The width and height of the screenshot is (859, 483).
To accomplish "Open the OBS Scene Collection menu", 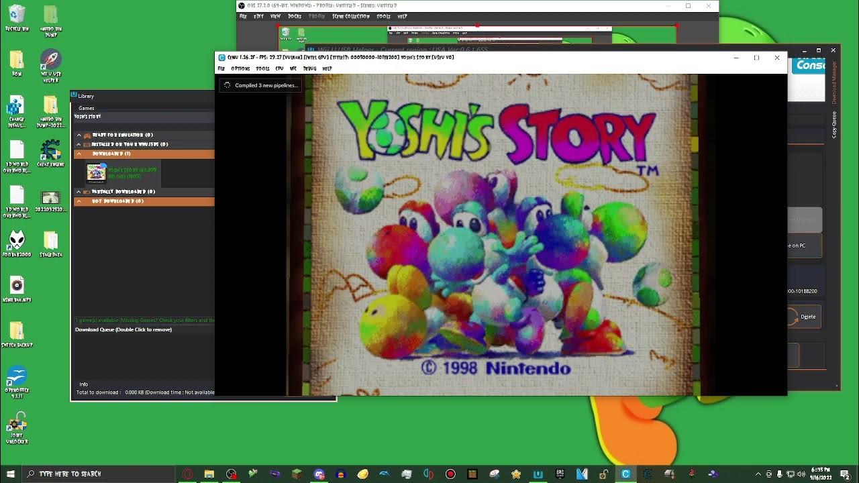I will tap(351, 16).
